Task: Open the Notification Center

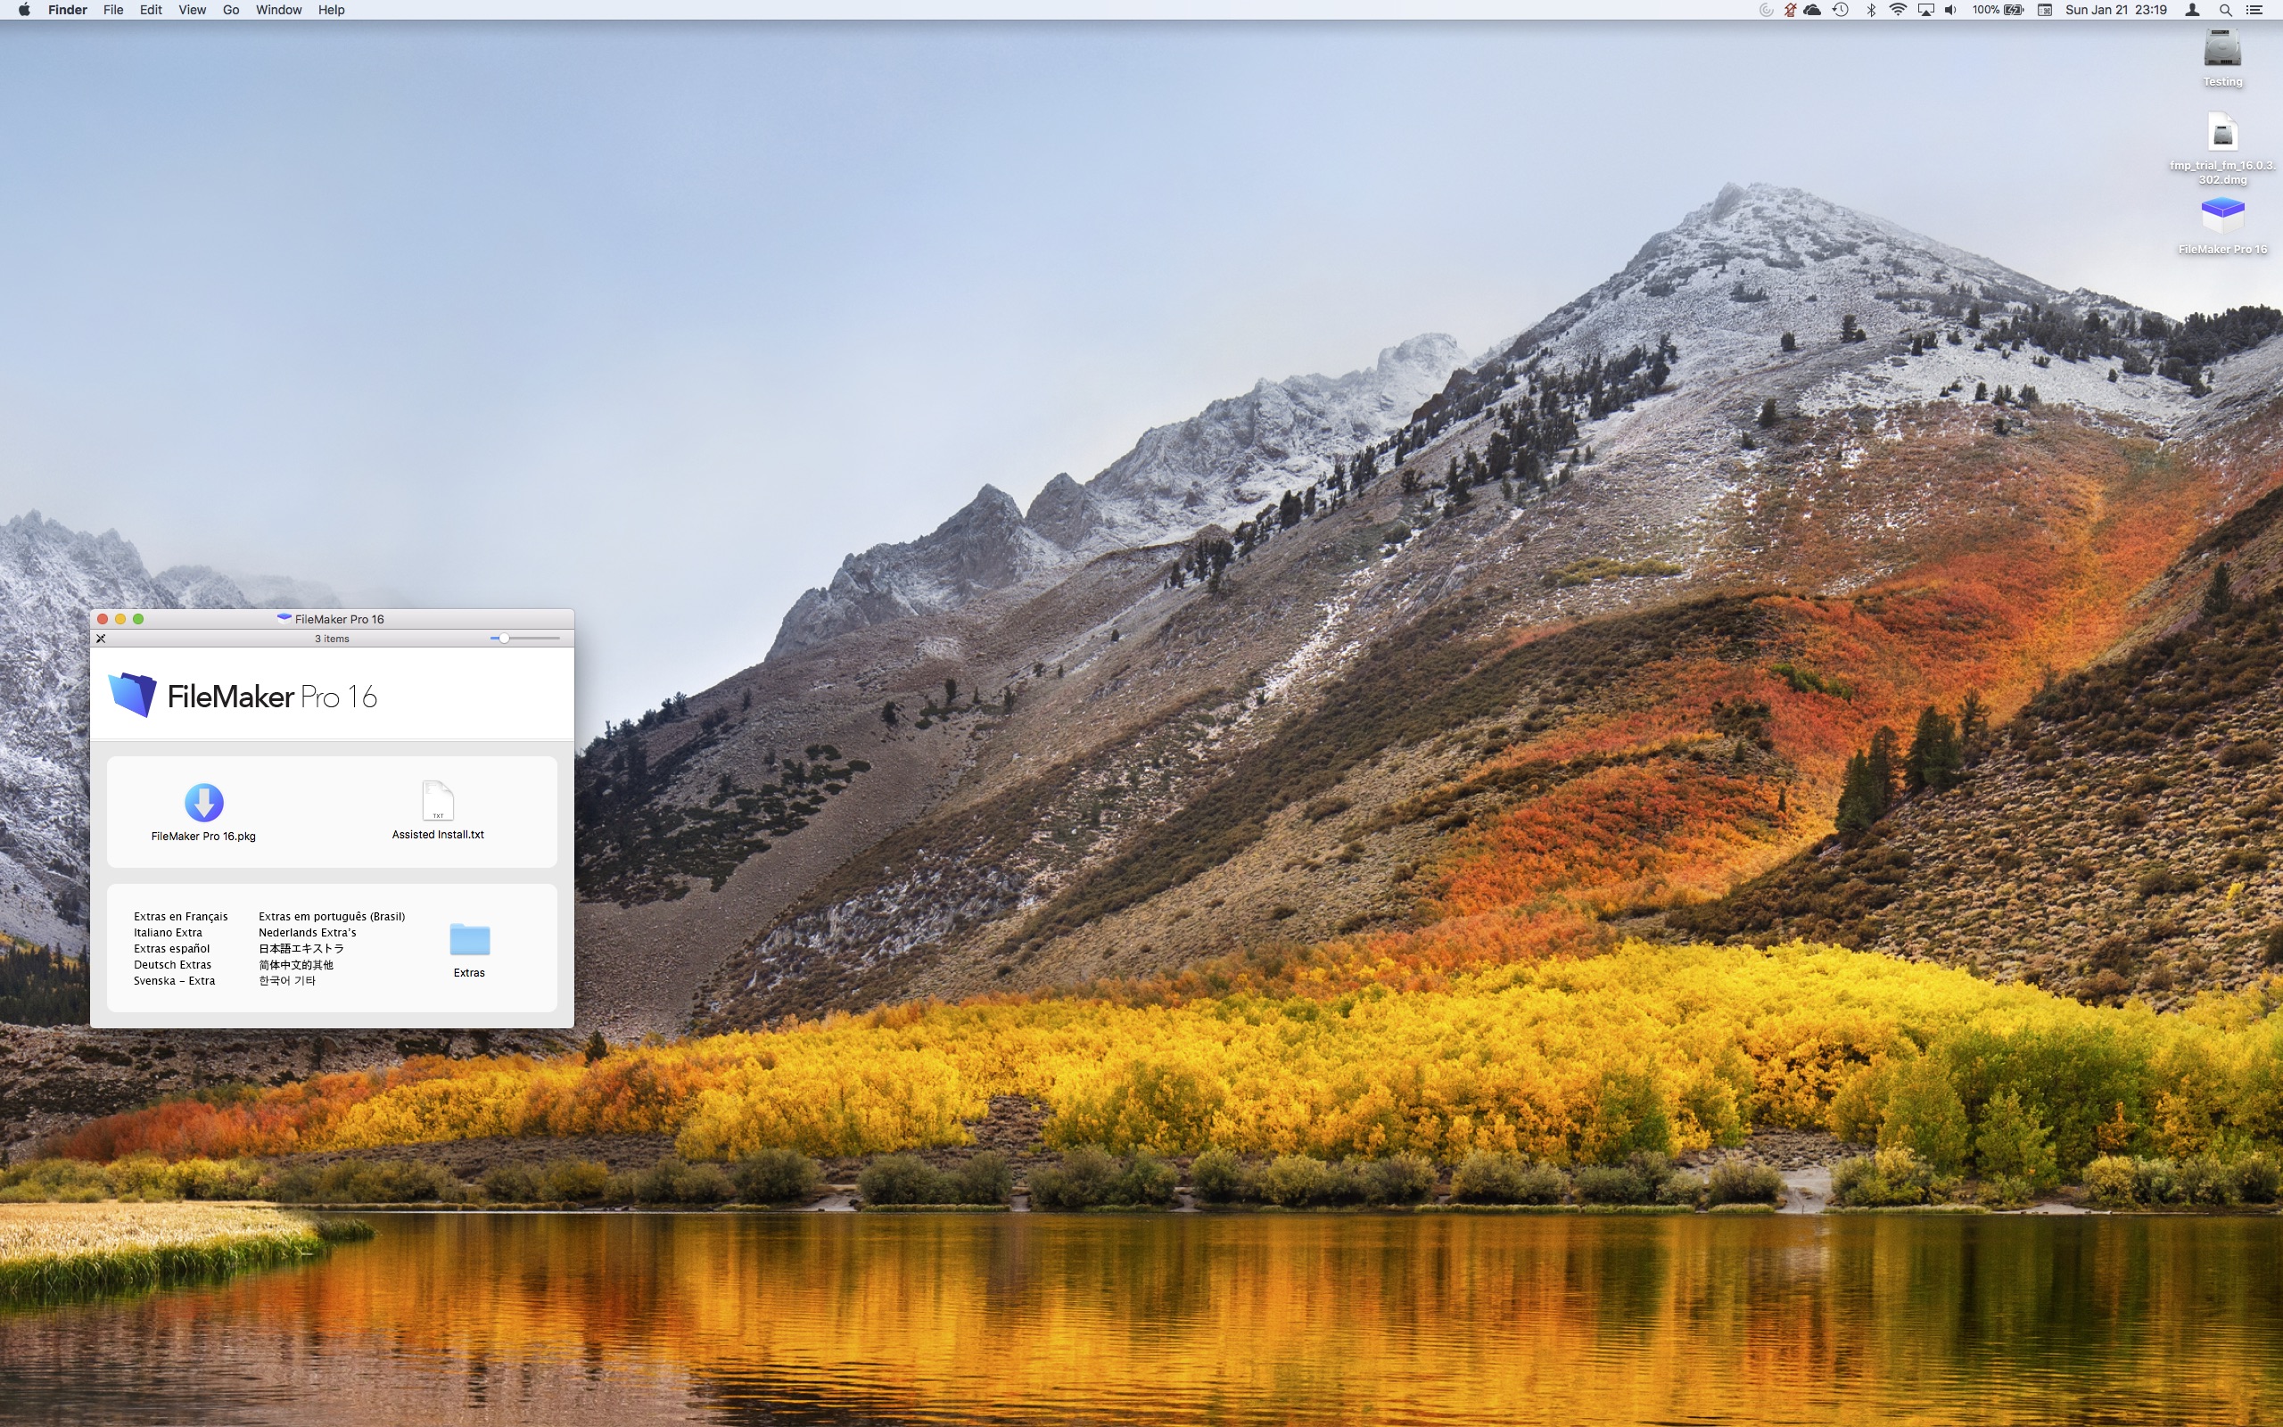Action: tap(2254, 11)
